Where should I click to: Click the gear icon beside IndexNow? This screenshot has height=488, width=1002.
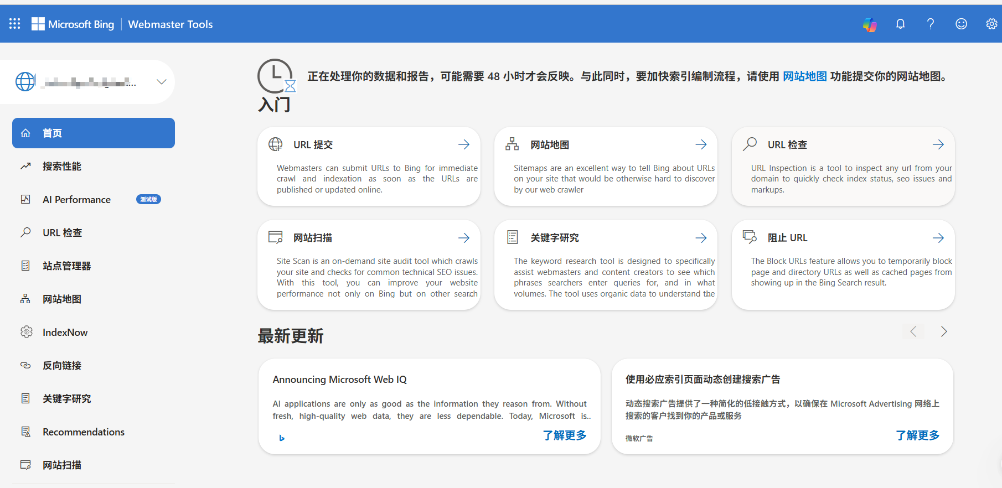(x=26, y=332)
